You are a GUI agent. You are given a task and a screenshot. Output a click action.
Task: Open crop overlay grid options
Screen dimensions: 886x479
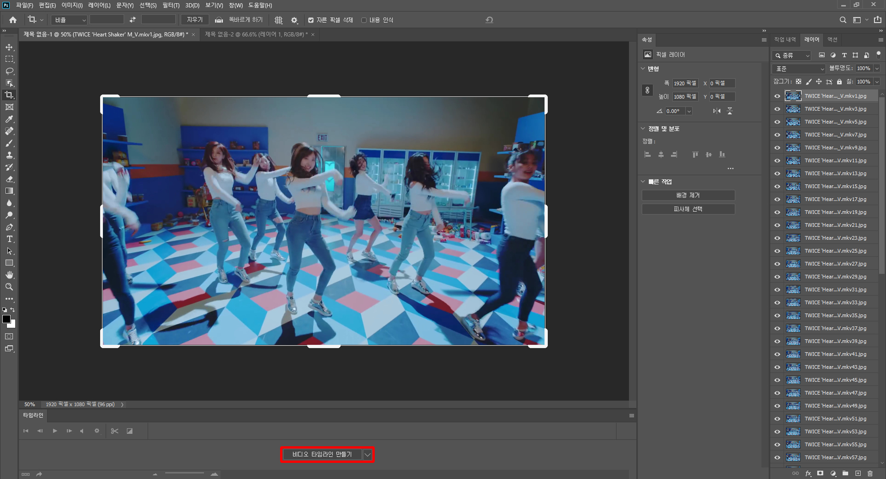(279, 20)
